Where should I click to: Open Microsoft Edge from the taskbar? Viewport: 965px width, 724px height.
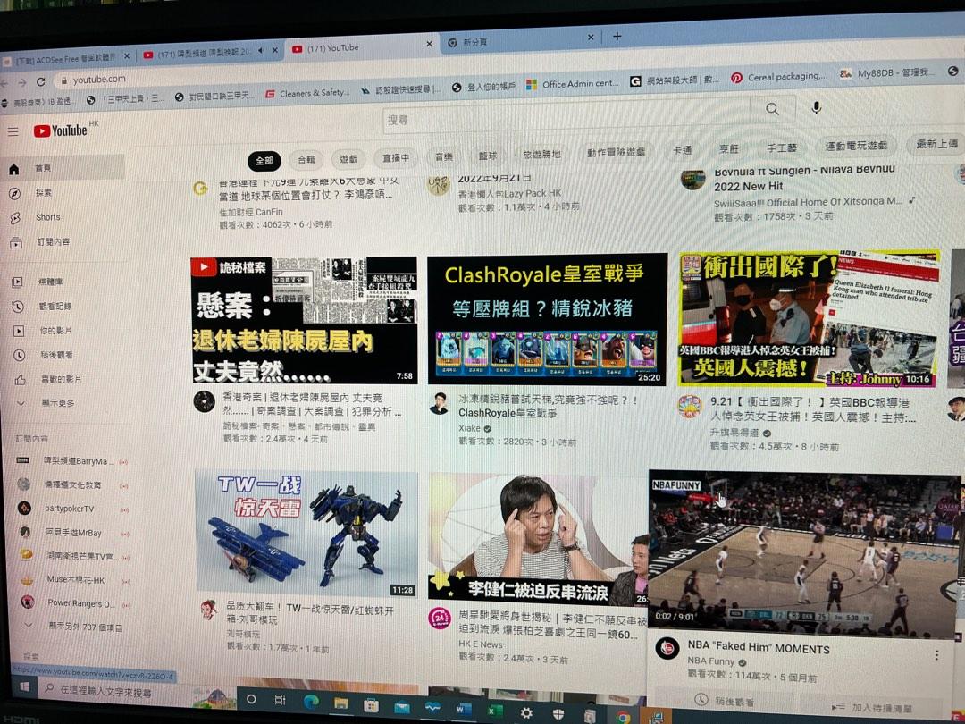312,702
